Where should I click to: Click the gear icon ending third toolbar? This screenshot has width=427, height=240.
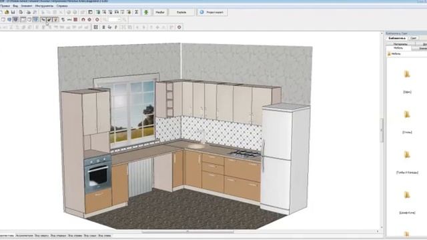pyautogui.click(x=179, y=27)
